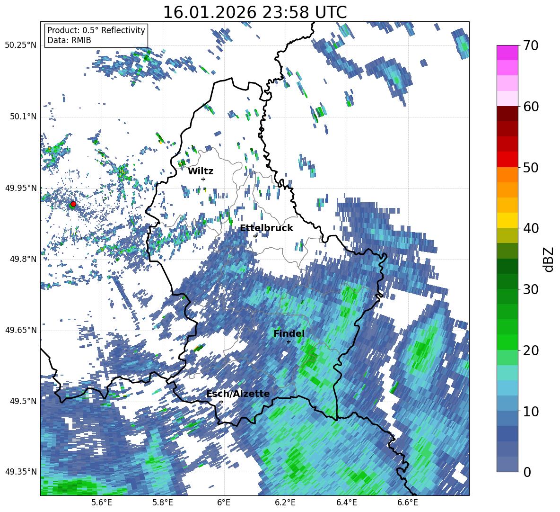Click the 6.4°E longitude label

pyautogui.click(x=346, y=503)
